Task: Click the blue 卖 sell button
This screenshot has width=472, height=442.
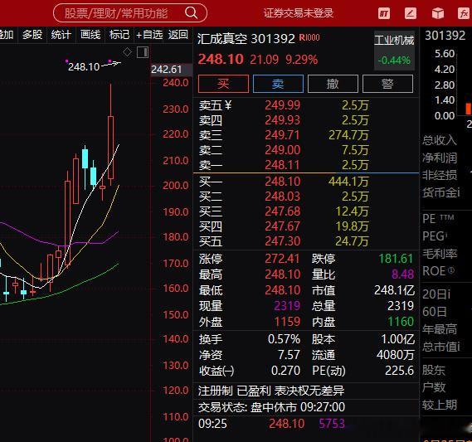Action: 278,84
